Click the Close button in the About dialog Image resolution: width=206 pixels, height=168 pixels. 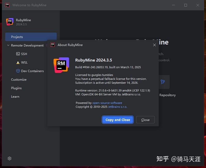[x=145, y=120]
